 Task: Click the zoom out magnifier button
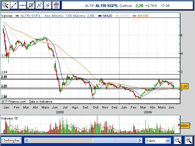click(x=178, y=140)
